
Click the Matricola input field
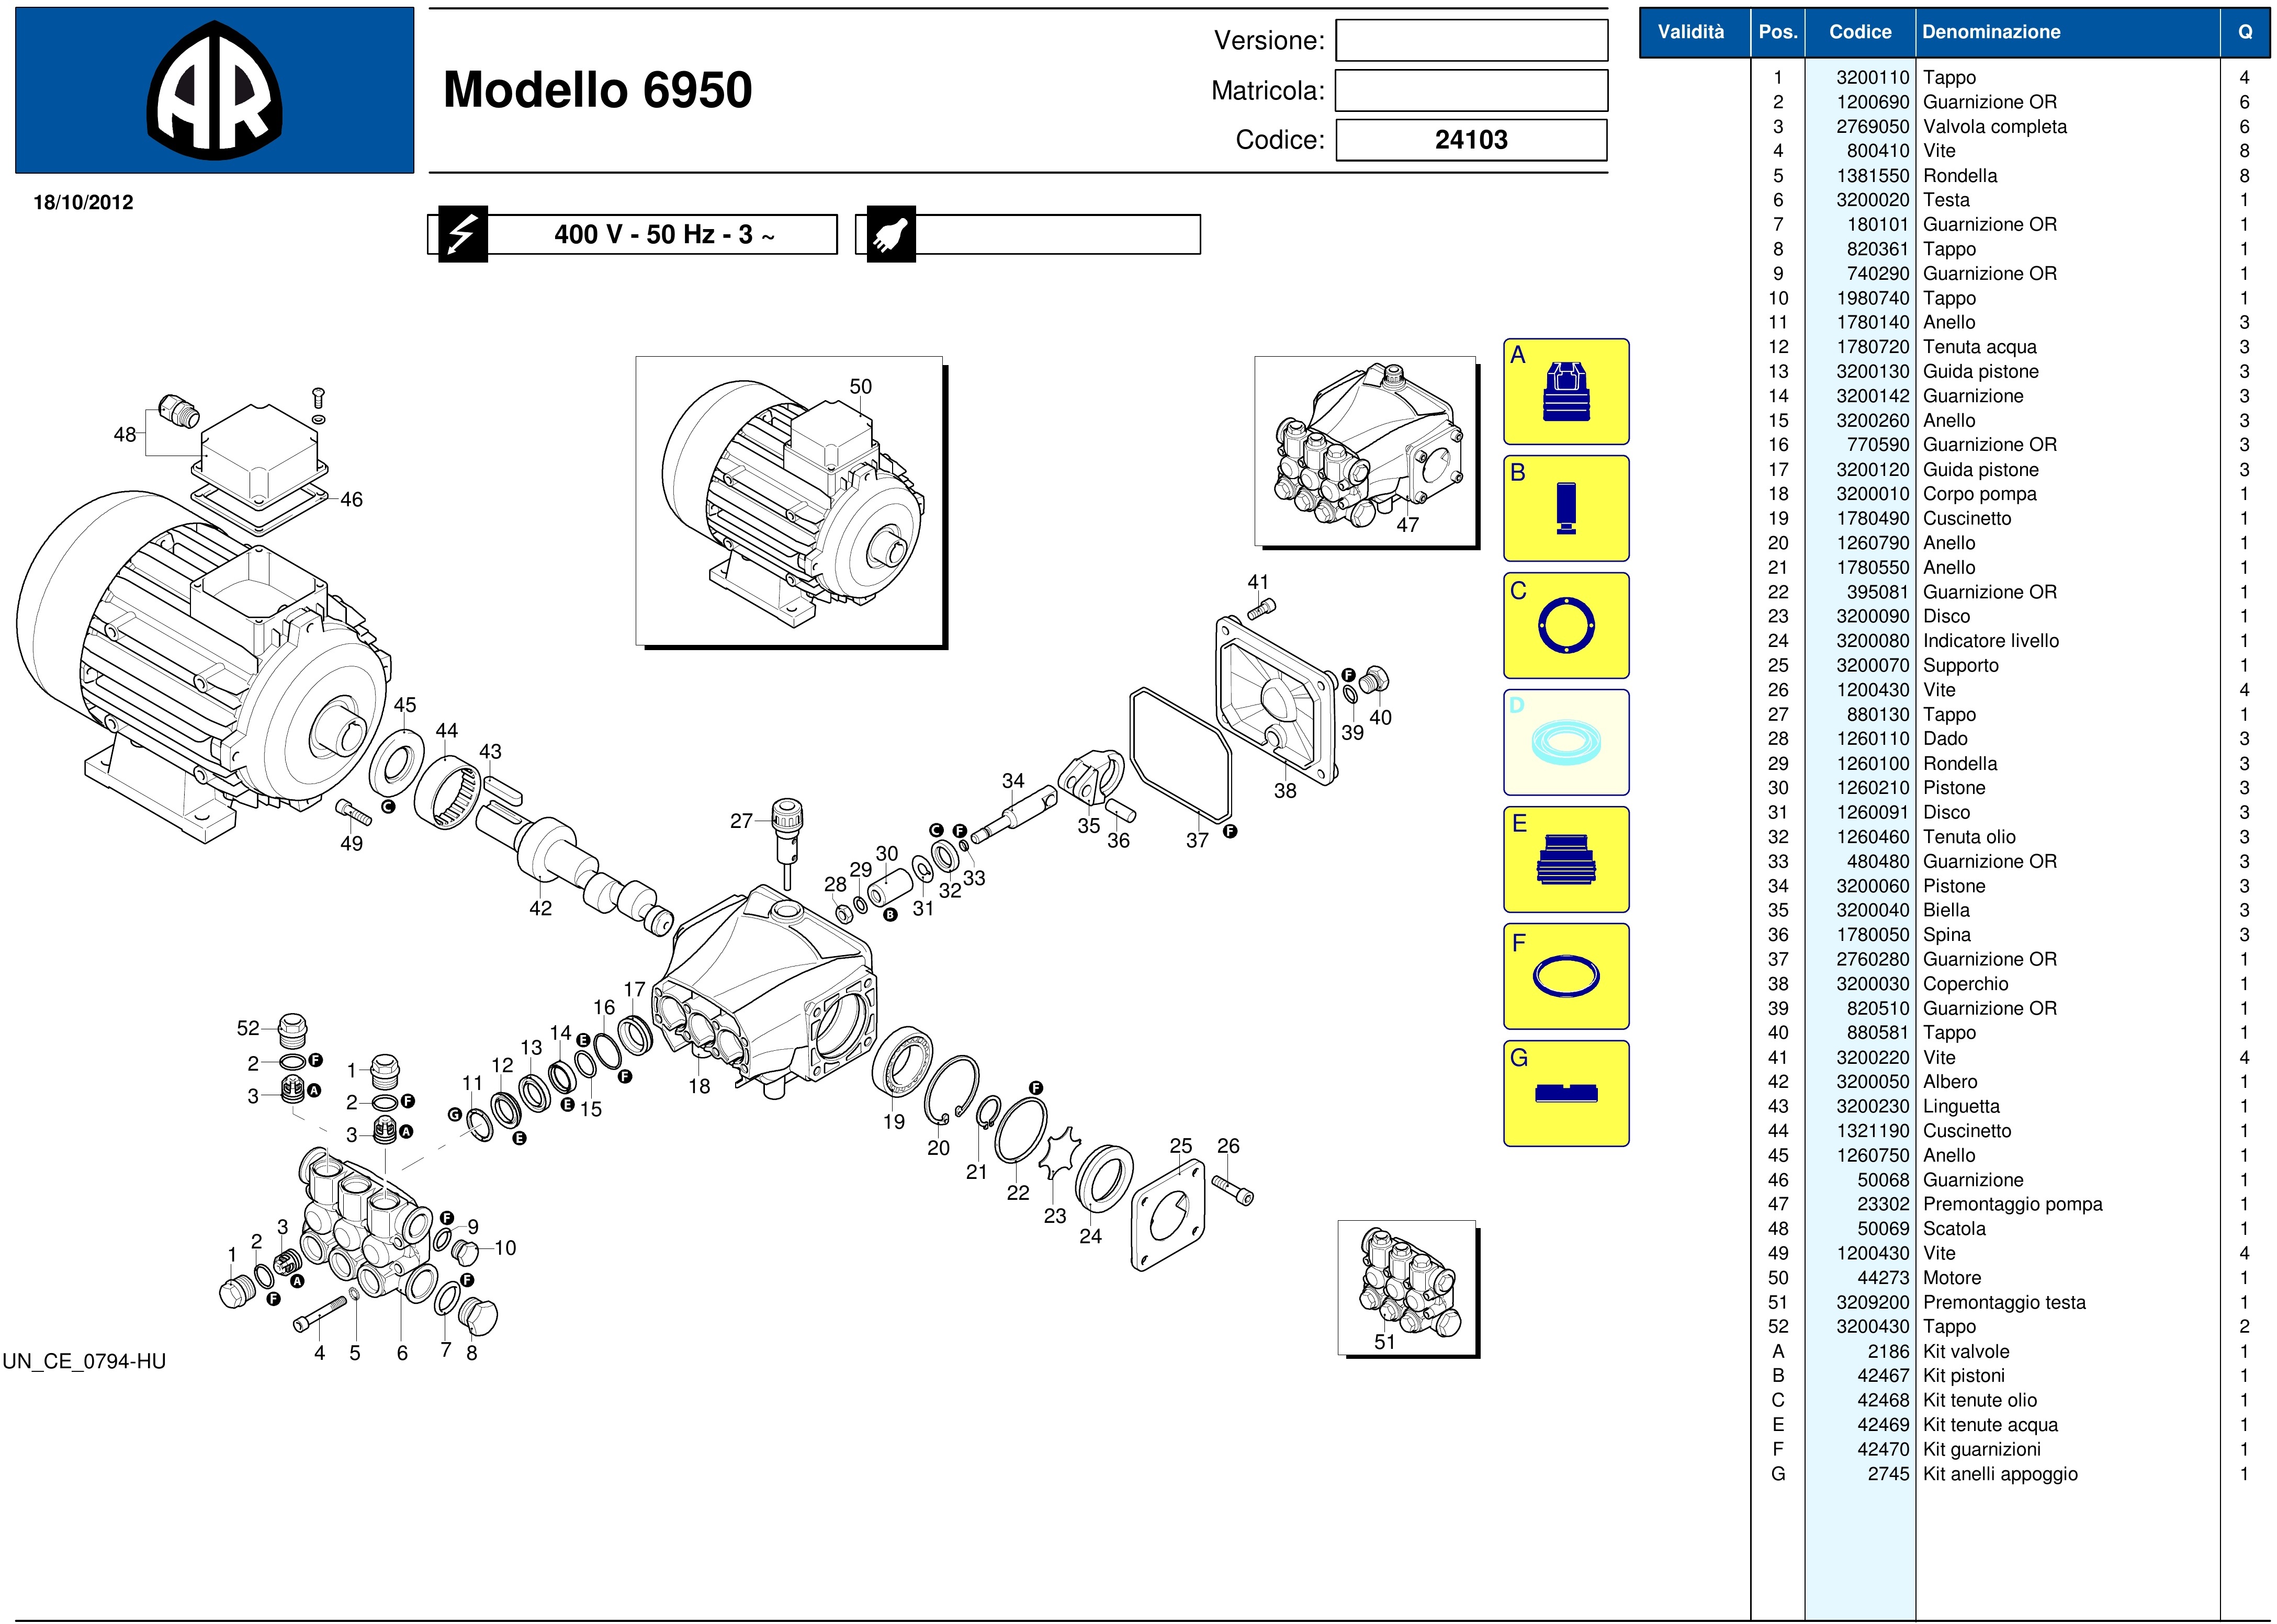(1471, 91)
